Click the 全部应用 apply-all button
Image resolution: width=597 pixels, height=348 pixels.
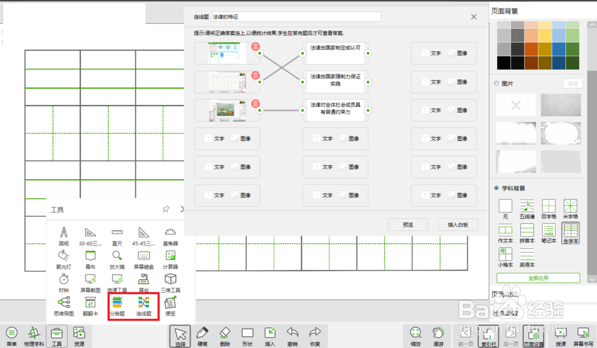coord(538,278)
